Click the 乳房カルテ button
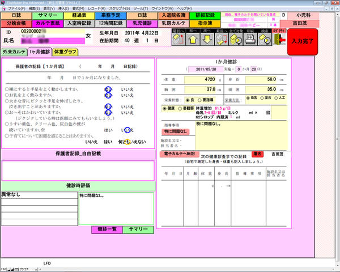Screen dimensions: 340x272 tap(173, 23)
